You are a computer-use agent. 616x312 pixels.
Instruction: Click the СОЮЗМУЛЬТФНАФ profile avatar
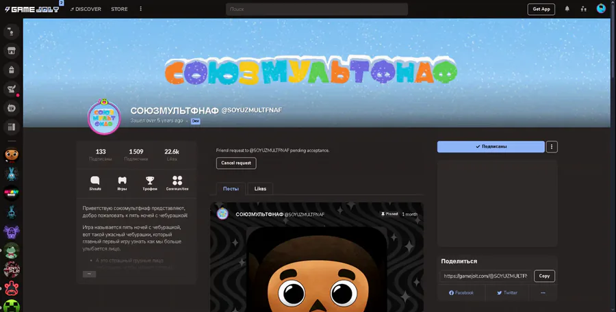pos(104,117)
